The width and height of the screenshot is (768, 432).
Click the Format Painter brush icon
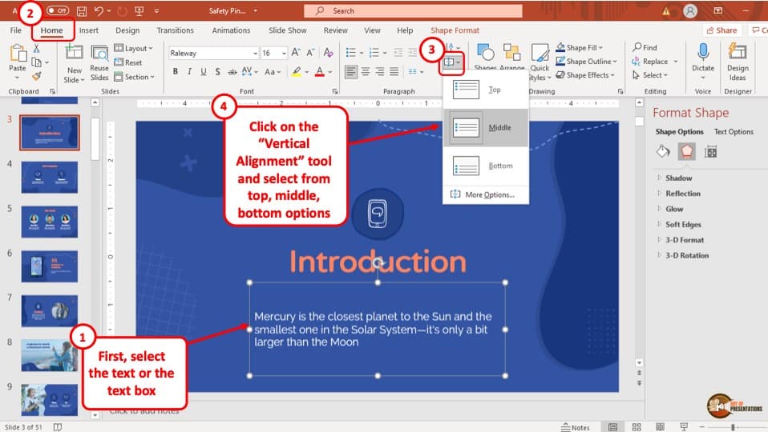tap(37, 76)
